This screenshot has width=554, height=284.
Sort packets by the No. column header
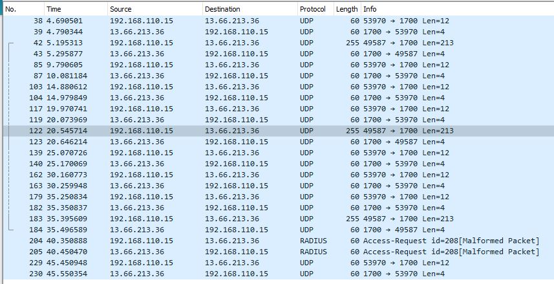24,9
